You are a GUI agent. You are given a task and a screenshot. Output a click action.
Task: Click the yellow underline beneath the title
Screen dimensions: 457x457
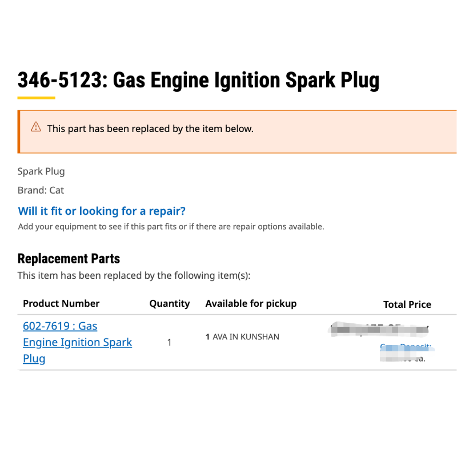coord(36,98)
